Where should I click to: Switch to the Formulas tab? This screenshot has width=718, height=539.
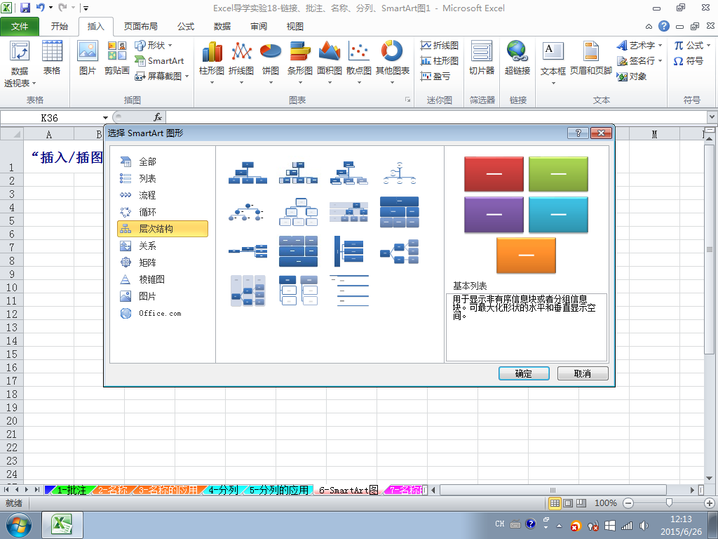click(x=185, y=27)
